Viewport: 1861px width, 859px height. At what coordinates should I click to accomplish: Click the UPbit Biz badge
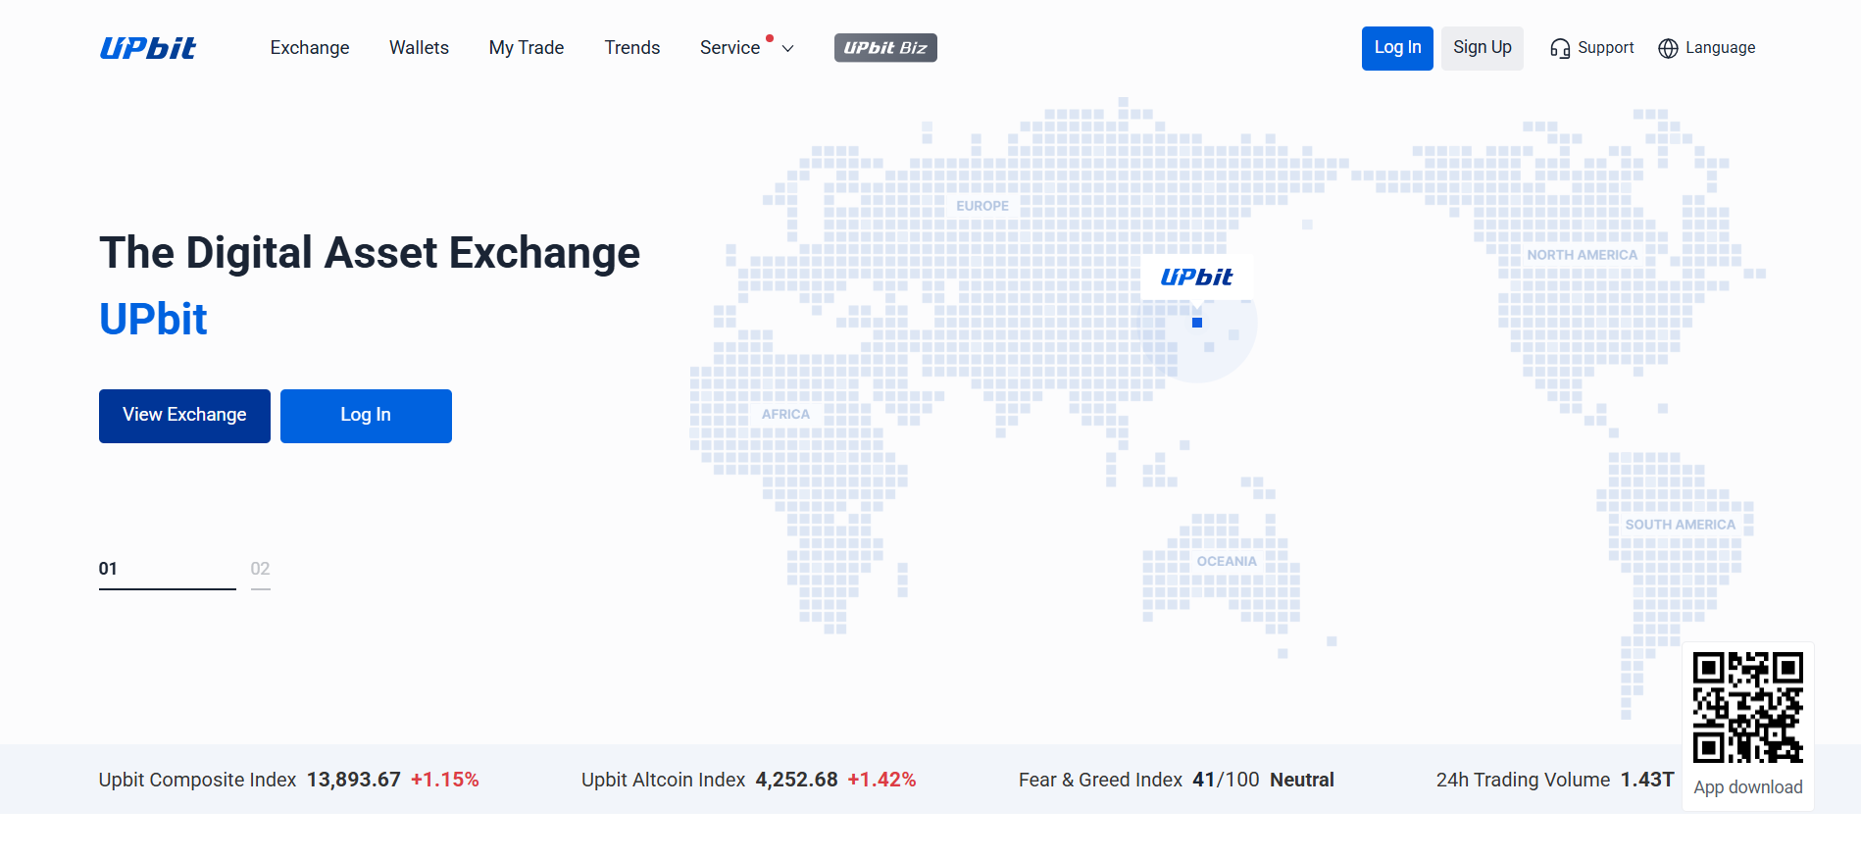884,47
